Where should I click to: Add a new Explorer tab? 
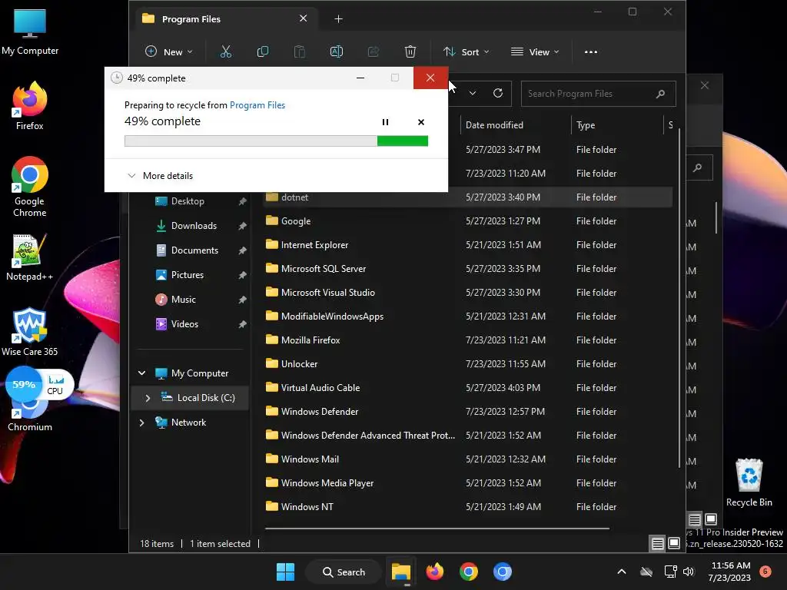(x=338, y=19)
